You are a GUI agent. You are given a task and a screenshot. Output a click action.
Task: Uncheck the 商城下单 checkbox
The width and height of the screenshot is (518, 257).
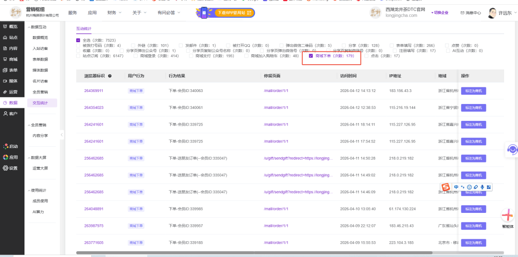[x=311, y=56]
